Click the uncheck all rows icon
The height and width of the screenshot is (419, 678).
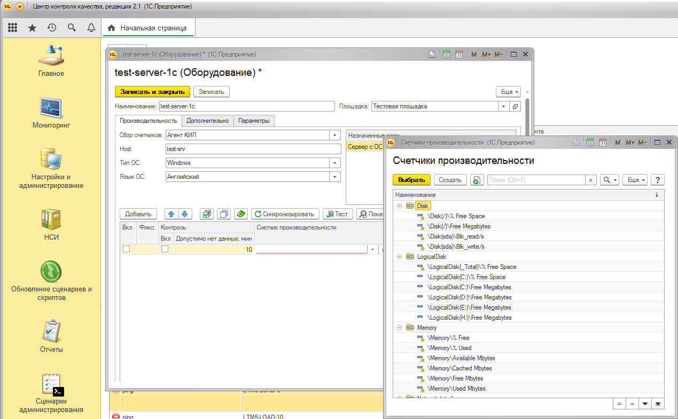coord(224,214)
